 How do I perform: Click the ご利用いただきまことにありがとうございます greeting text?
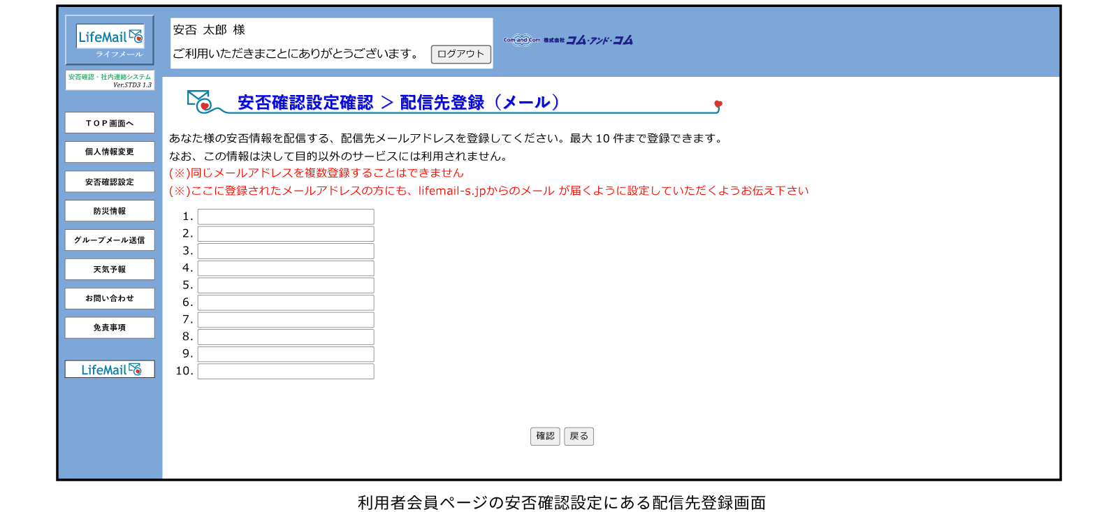[296, 54]
